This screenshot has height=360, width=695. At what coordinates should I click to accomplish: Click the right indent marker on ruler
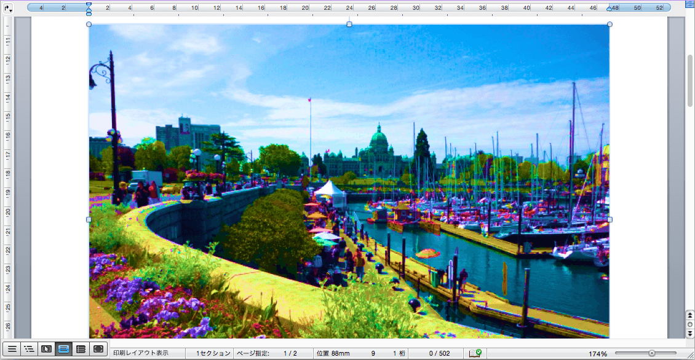tap(610, 9)
